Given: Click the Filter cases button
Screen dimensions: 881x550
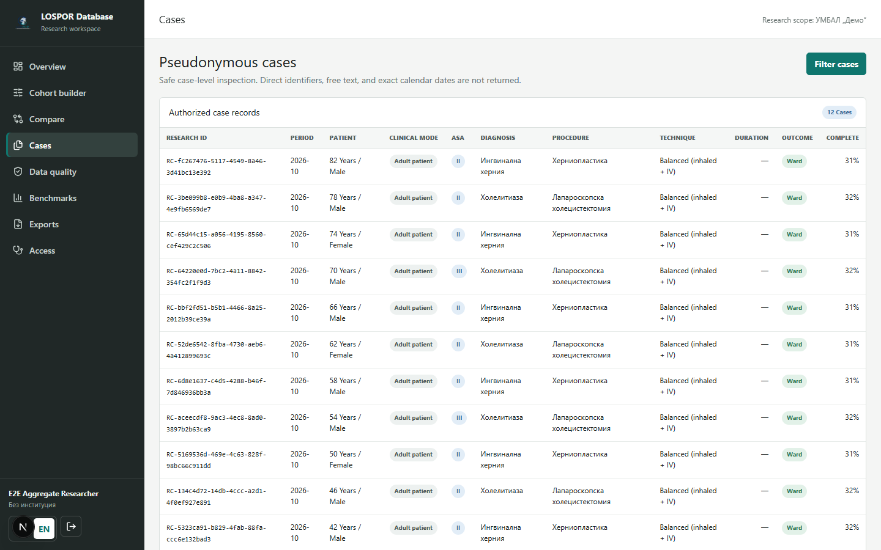Looking at the screenshot, I should click(836, 64).
